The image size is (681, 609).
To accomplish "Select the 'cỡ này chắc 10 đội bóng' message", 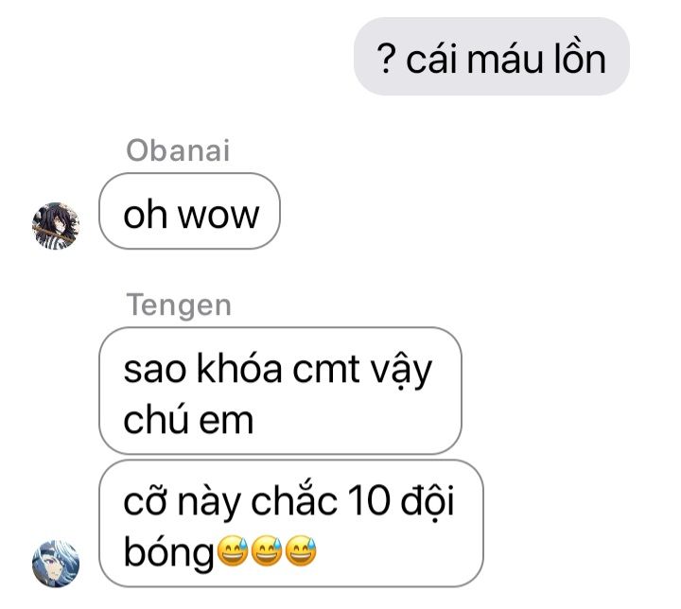I will pos(291,524).
